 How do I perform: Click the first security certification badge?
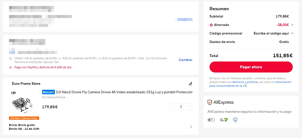[211, 120]
